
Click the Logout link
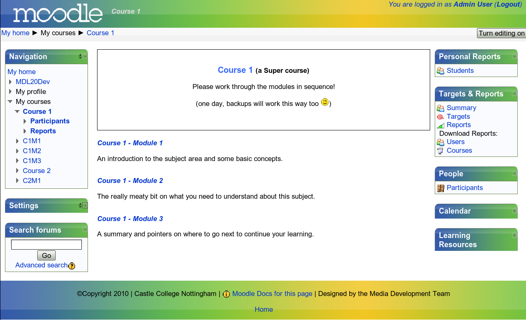[508, 5]
